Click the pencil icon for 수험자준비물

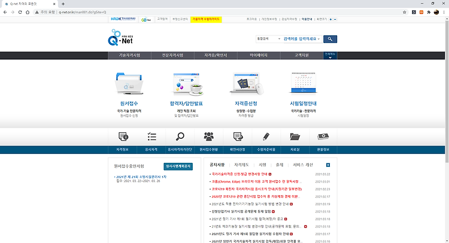266,136
